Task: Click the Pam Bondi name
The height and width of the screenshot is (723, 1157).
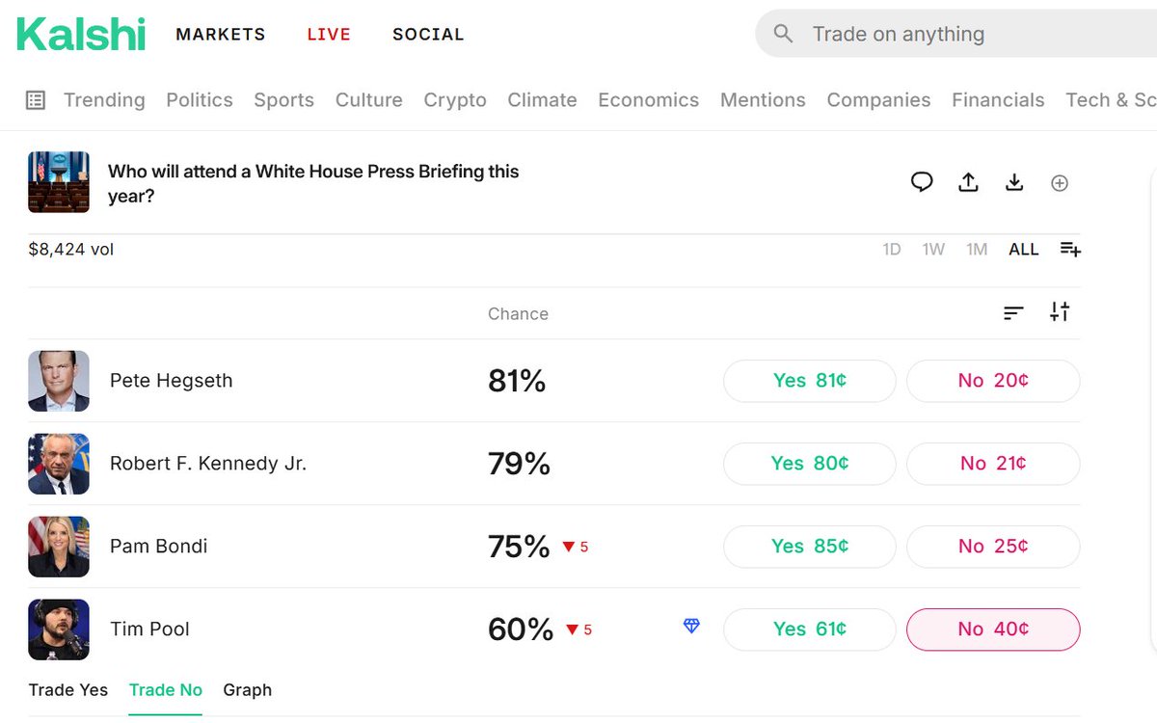Action: [159, 547]
